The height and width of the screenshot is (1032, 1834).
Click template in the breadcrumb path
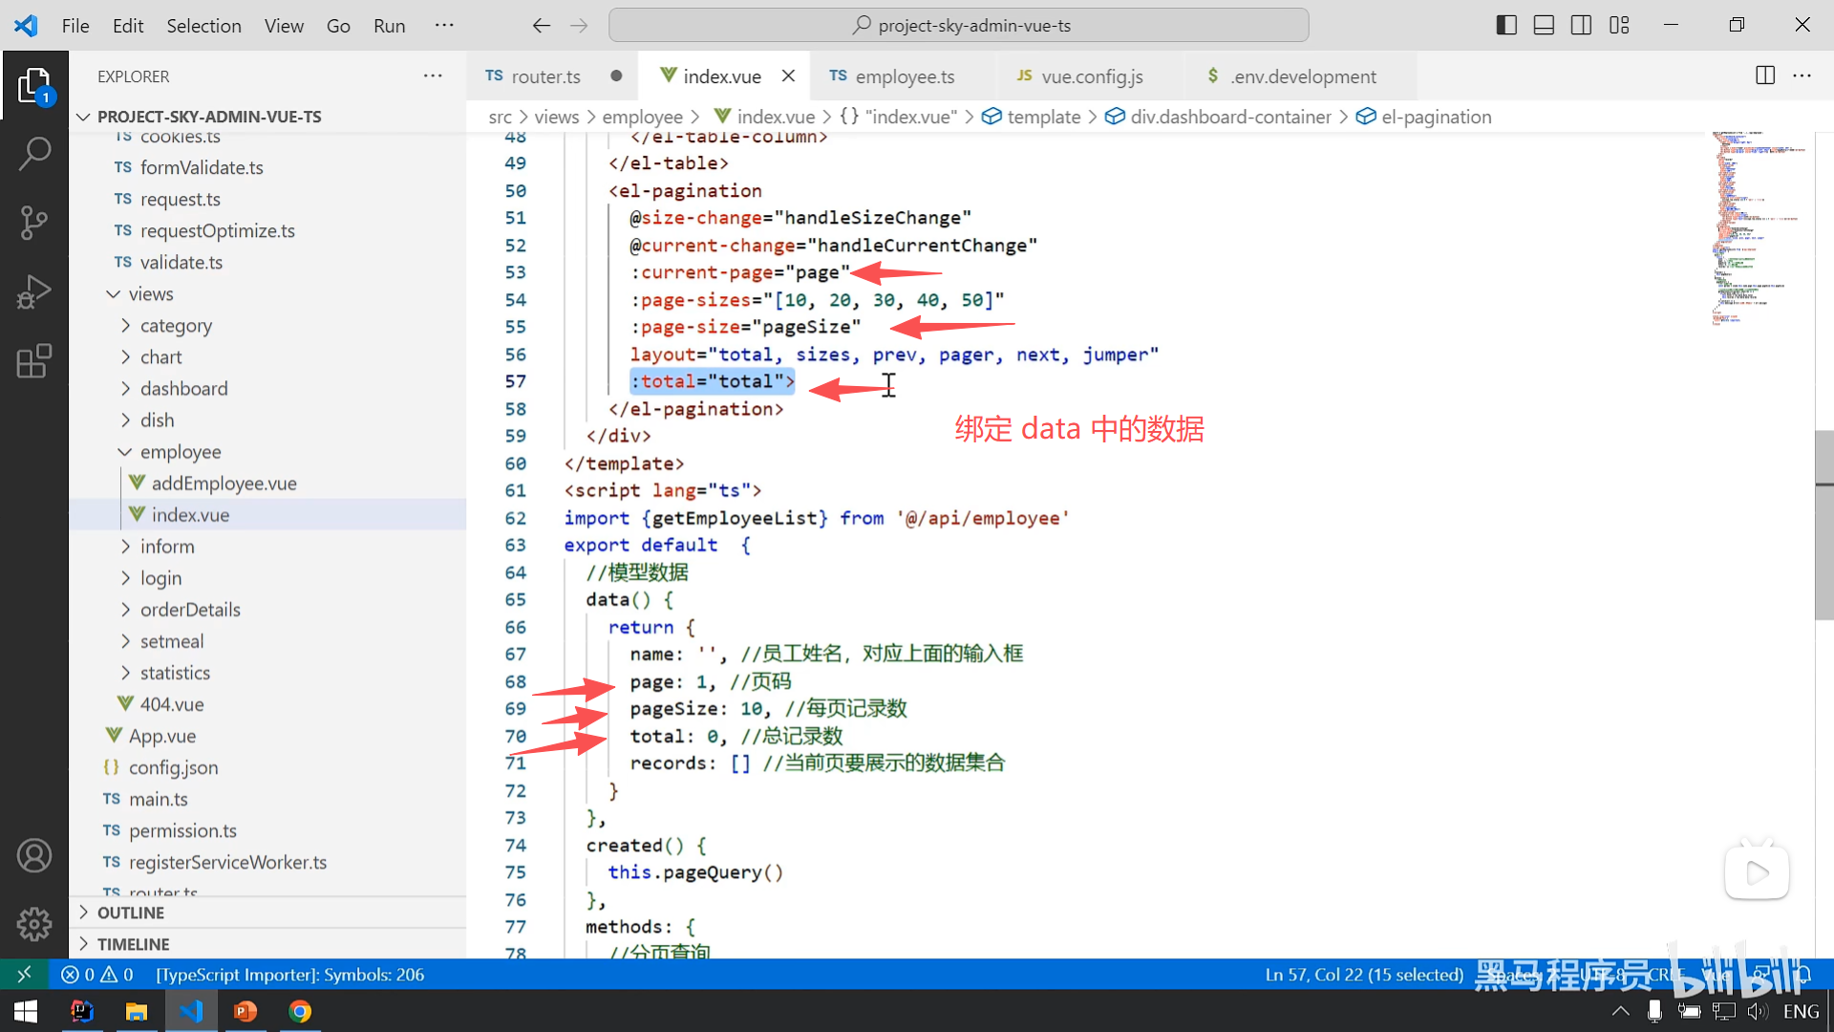tap(1043, 117)
